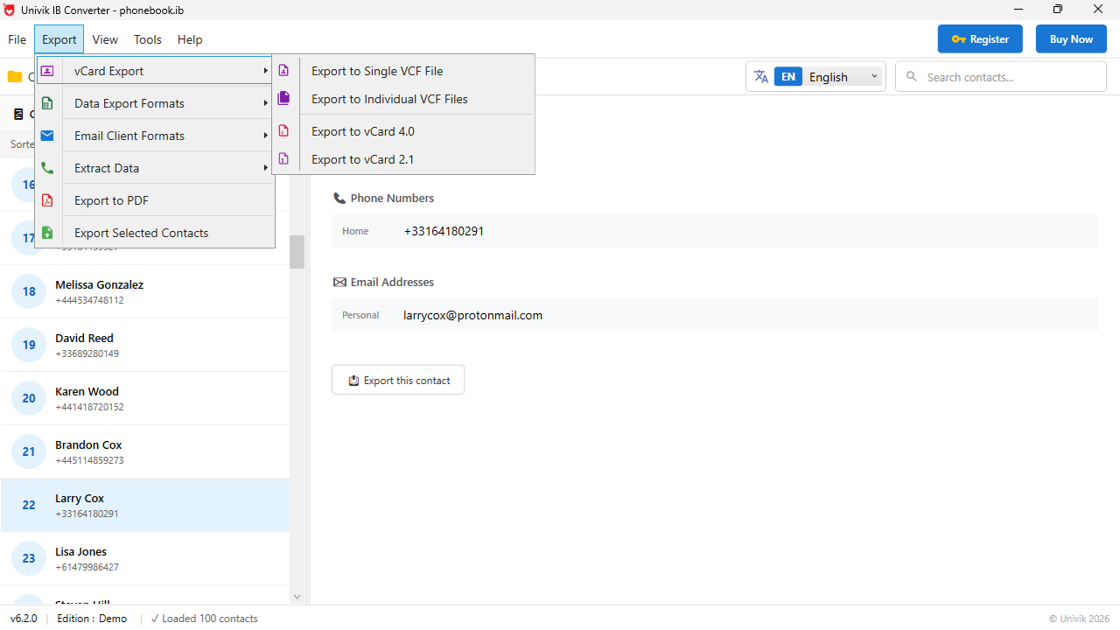
Task: Open the Tools menu
Action: click(147, 39)
